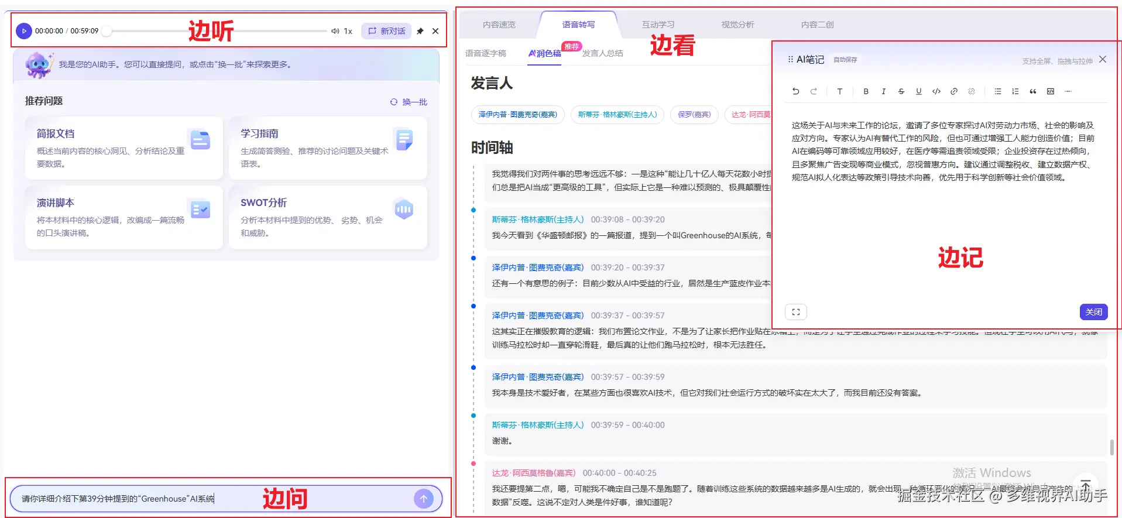Switch to the 互动学习 tab
The height and width of the screenshot is (518, 1122).
tap(658, 25)
